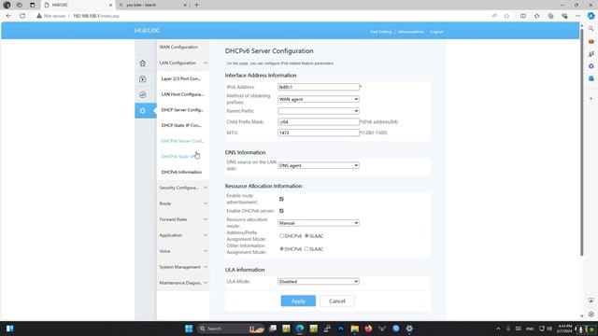This screenshot has height=336, width=598.
Task: Go back using browser back arrow
Action: click(8, 16)
